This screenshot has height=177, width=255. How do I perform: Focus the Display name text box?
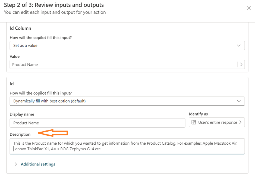click(x=97, y=123)
